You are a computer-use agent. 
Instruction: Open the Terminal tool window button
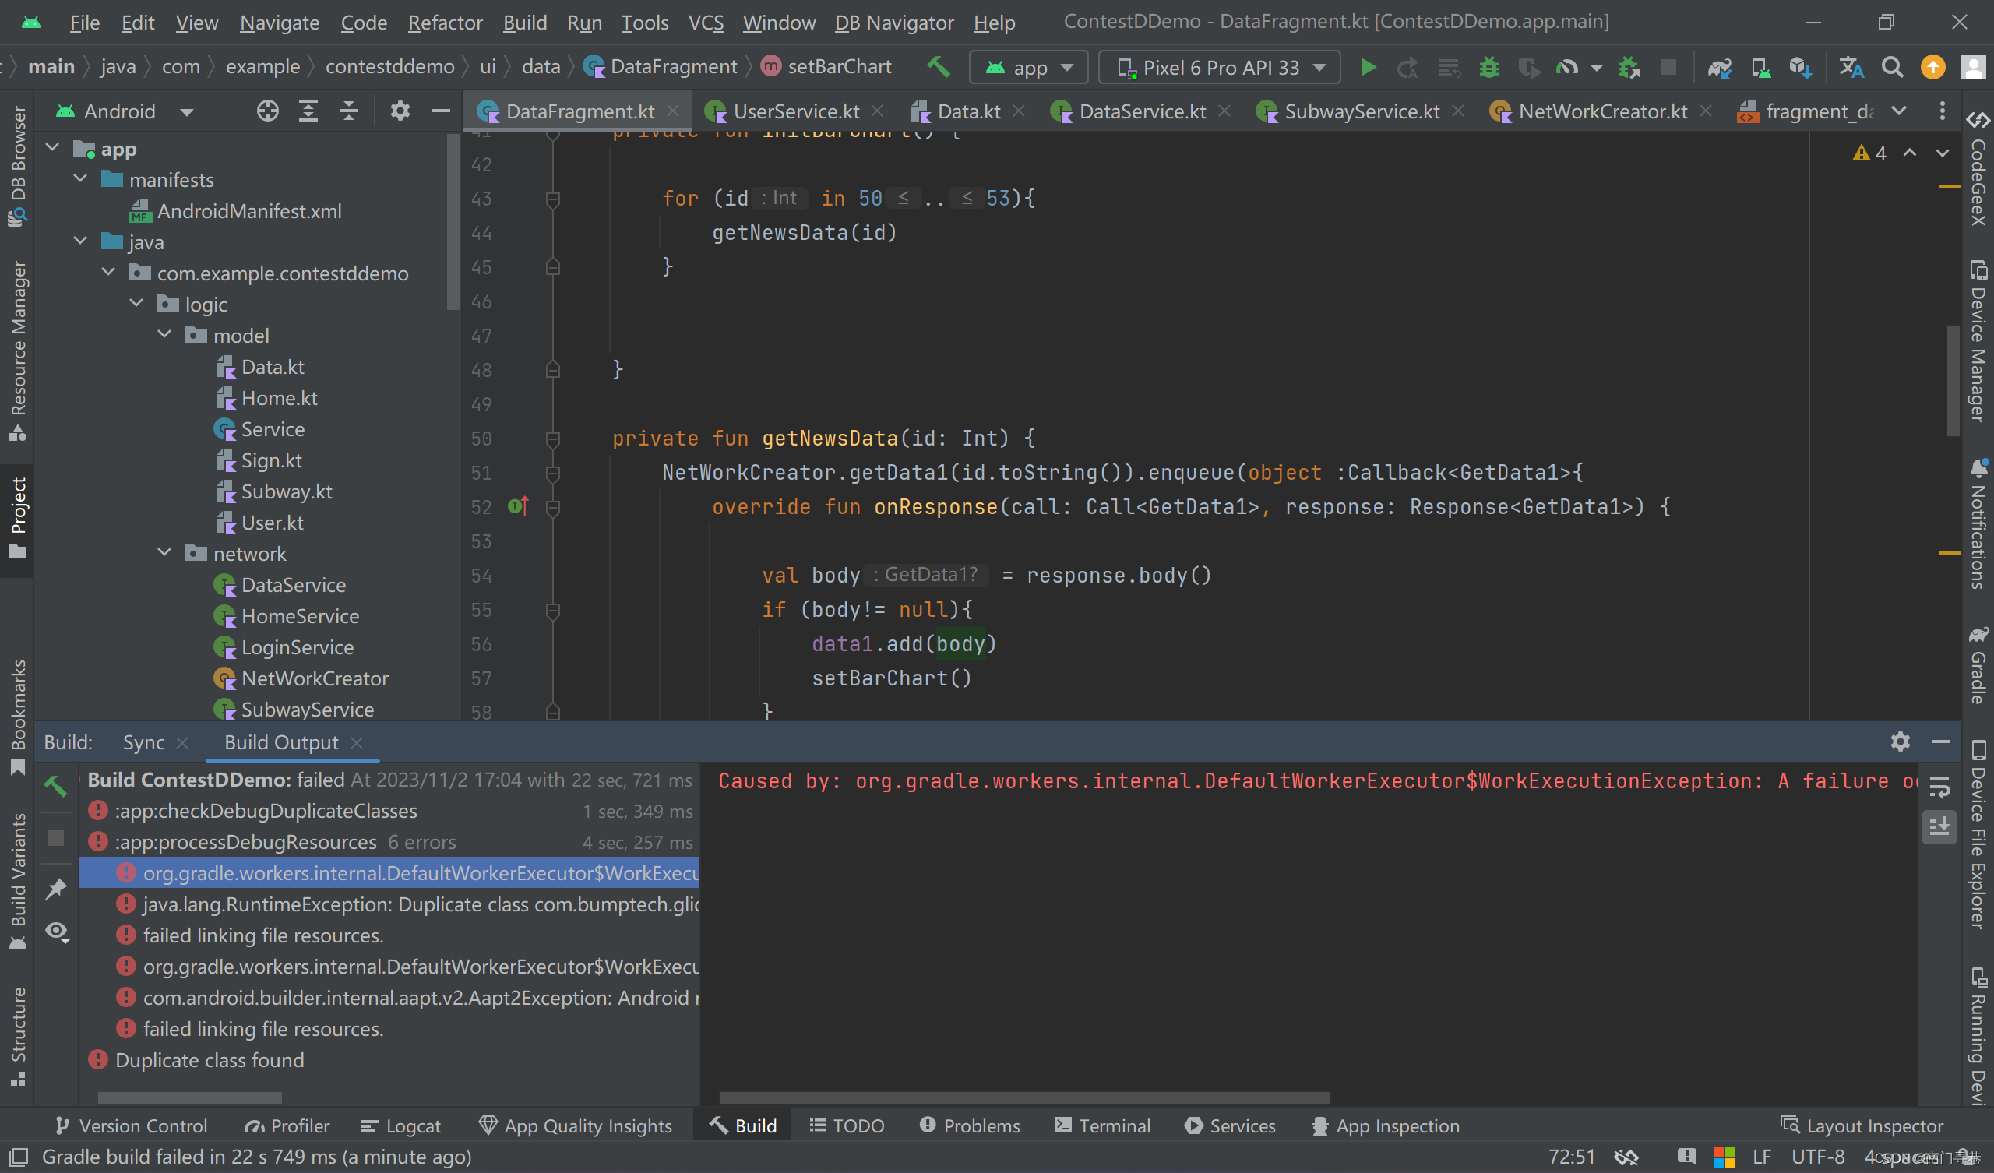click(x=1102, y=1125)
